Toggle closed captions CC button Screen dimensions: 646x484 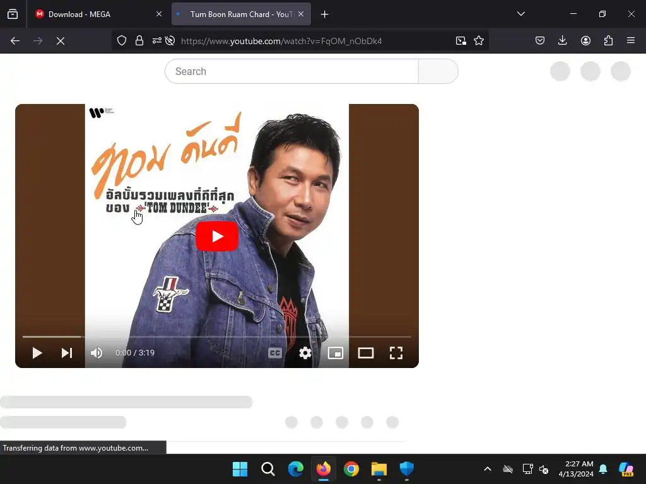[275, 353]
